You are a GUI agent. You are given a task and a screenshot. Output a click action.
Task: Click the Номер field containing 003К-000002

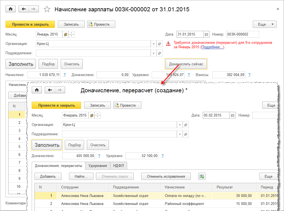[243, 34]
